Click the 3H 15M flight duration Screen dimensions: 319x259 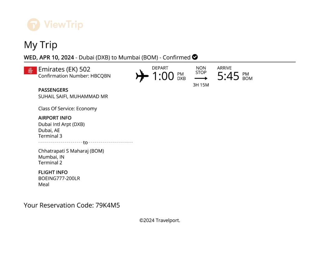(201, 85)
